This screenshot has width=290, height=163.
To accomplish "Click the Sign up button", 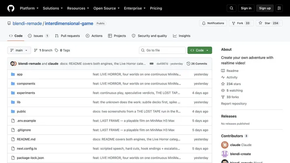I will pyautogui.click(x=265, y=8).
